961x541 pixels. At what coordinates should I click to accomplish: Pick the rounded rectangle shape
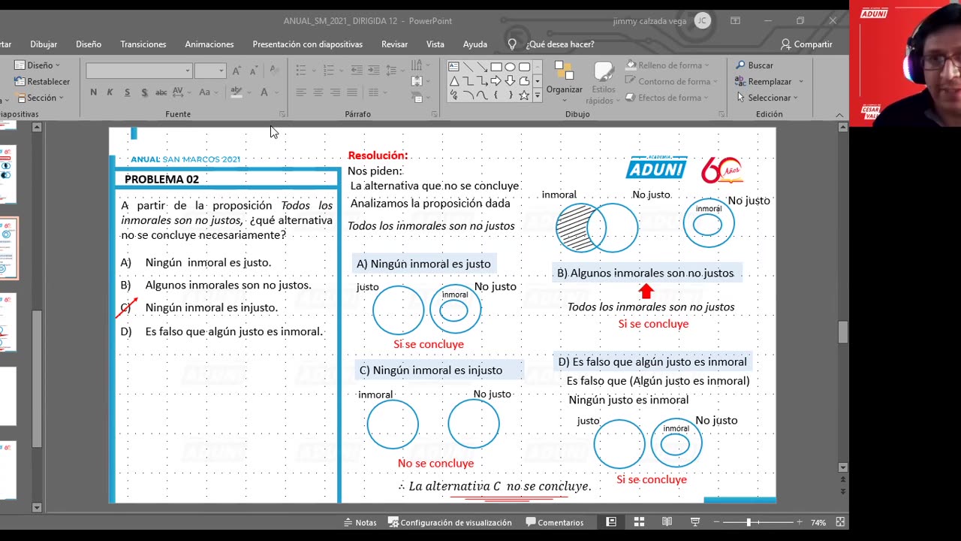click(524, 67)
